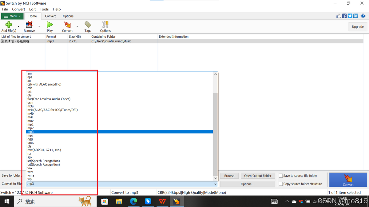Select highlighted .mp3 list entry
This screenshot has height=207, width=369.
coord(119,132)
